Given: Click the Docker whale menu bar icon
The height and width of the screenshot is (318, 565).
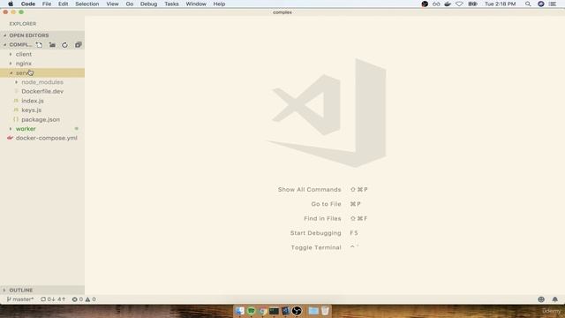Looking at the screenshot, I should 448,4.
